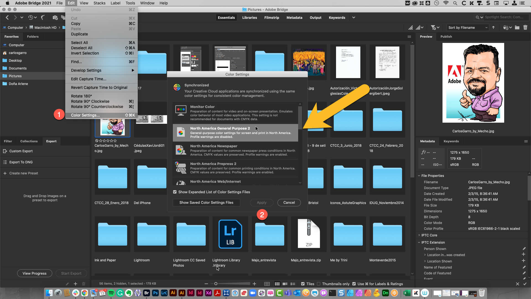Click the Apply button in Color Settings
531x299 pixels.
pyautogui.click(x=261, y=202)
